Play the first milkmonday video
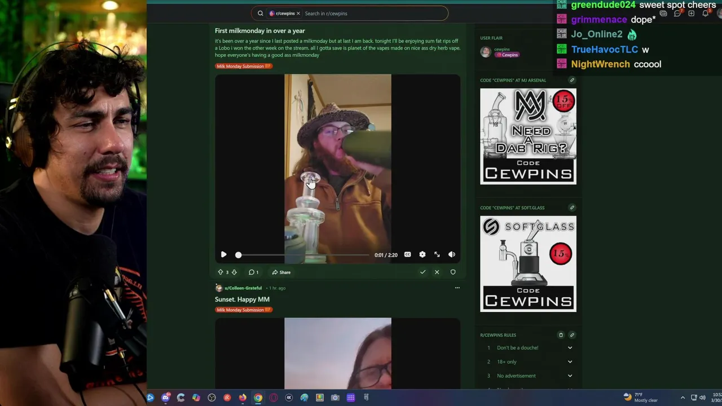Screen dimensions: 722x406 223,255
